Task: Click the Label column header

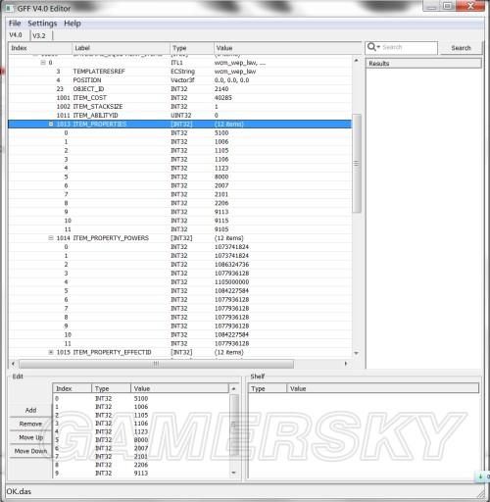Action: pos(121,48)
